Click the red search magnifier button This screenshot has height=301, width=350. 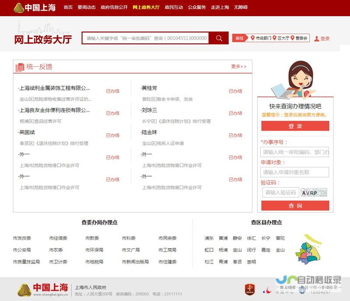tap(219, 38)
